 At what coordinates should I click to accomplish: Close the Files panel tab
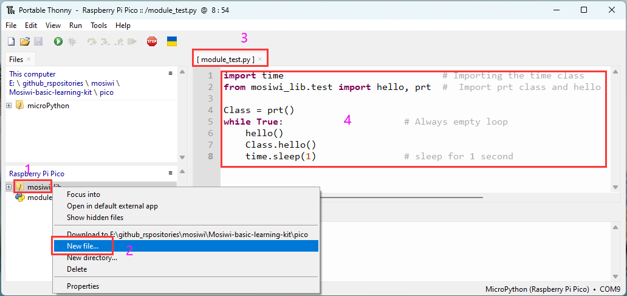click(x=29, y=59)
